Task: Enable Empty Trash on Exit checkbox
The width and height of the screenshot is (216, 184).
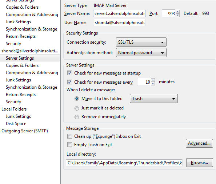Action: (x=69, y=145)
